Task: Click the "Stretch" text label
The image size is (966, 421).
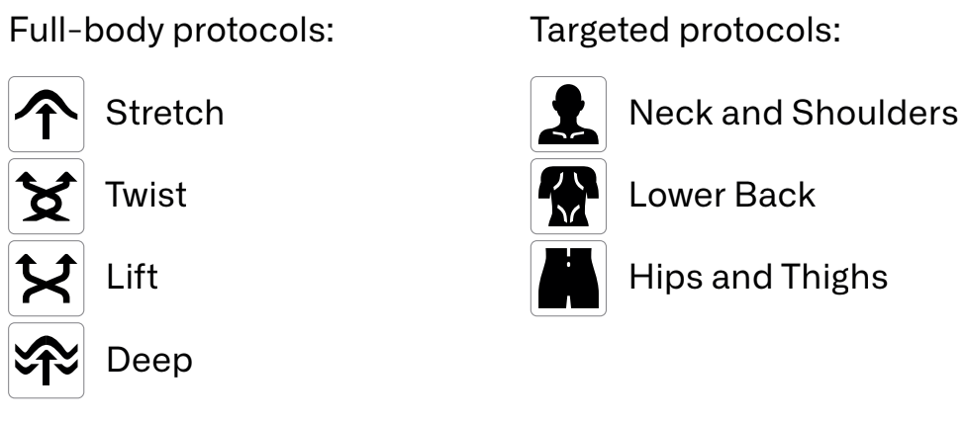Action: (164, 114)
